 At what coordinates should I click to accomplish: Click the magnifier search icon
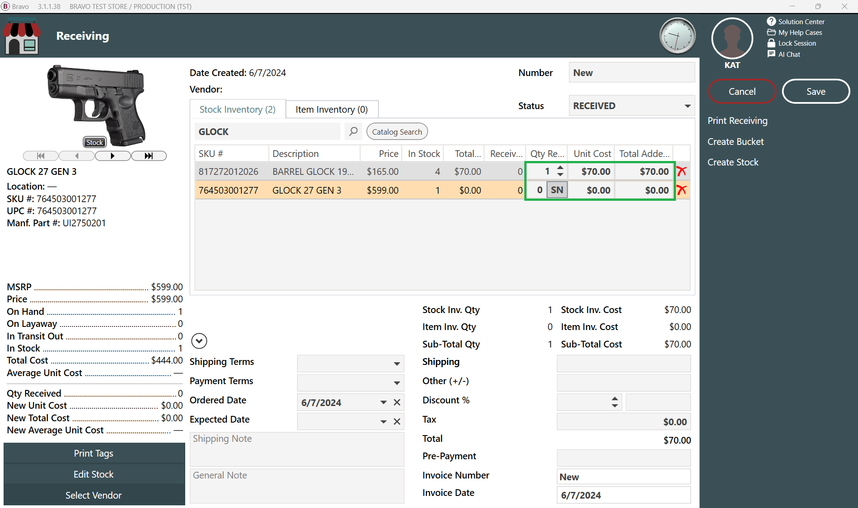tap(353, 131)
